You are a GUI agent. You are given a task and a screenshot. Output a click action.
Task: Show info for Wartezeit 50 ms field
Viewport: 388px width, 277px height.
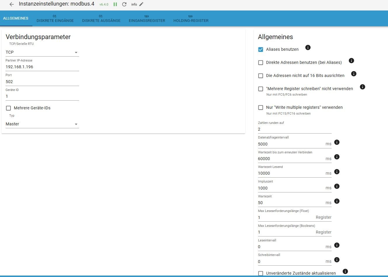pyautogui.click(x=337, y=201)
